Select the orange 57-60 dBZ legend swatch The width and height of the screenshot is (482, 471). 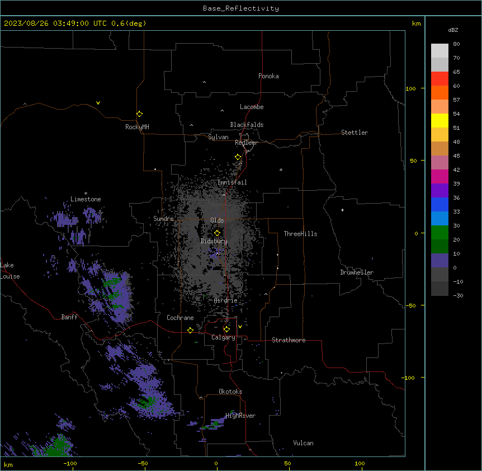click(440, 92)
